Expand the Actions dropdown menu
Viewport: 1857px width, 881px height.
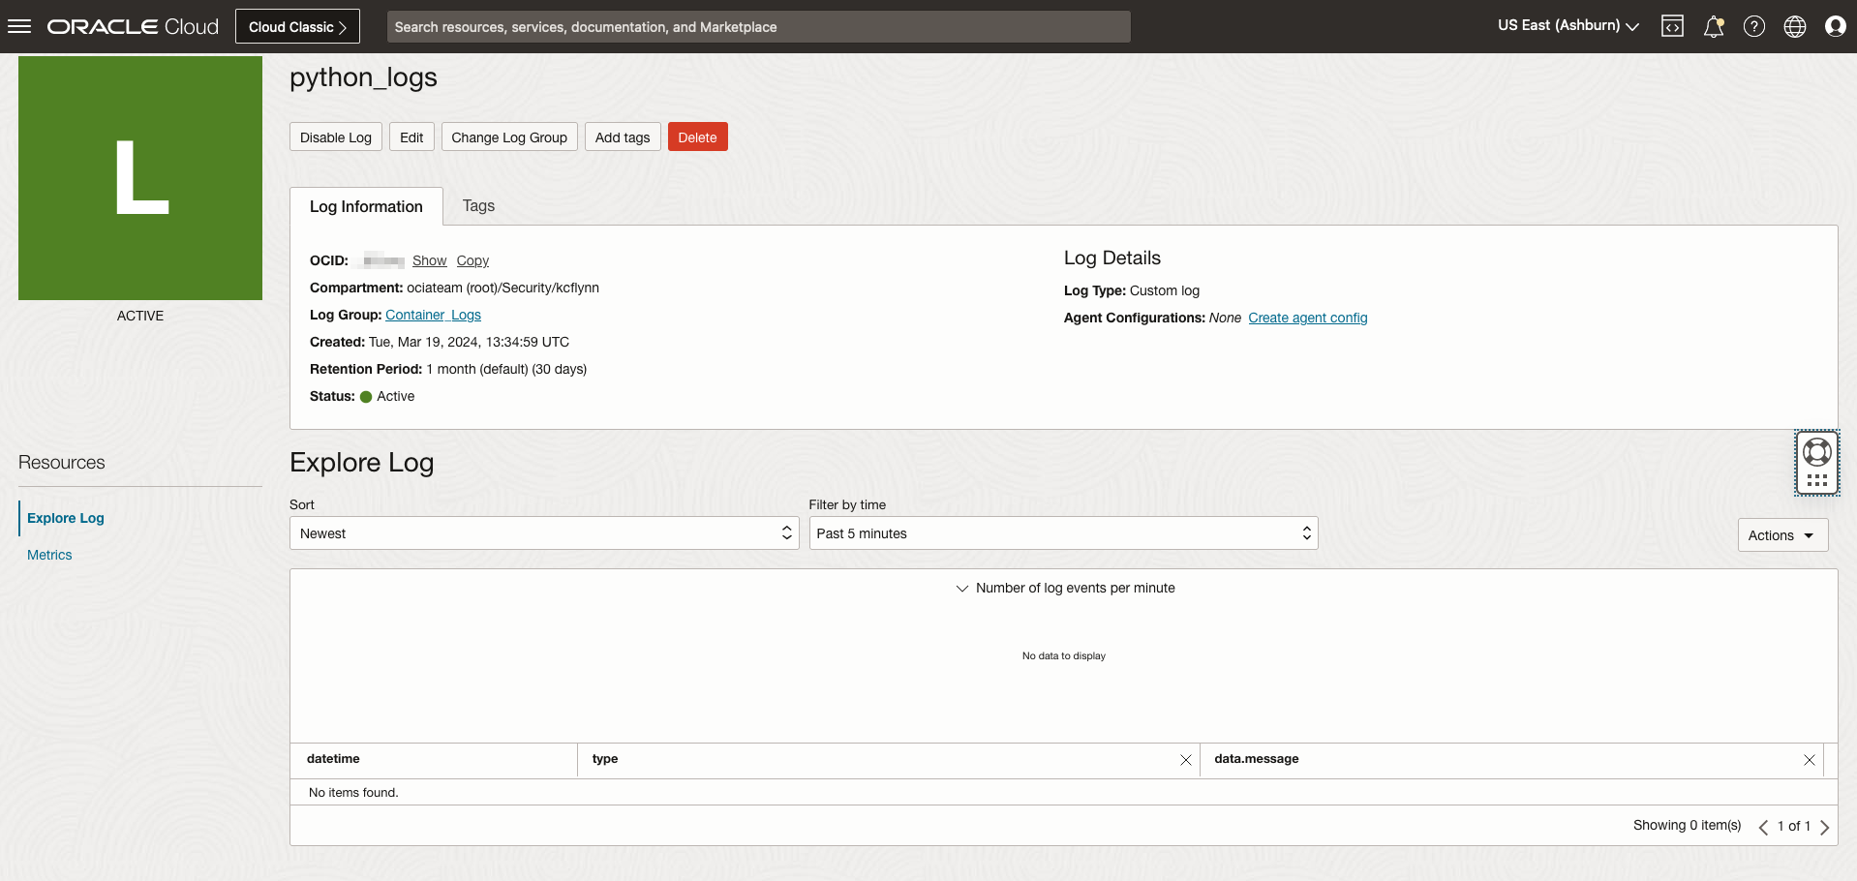tap(1781, 535)
